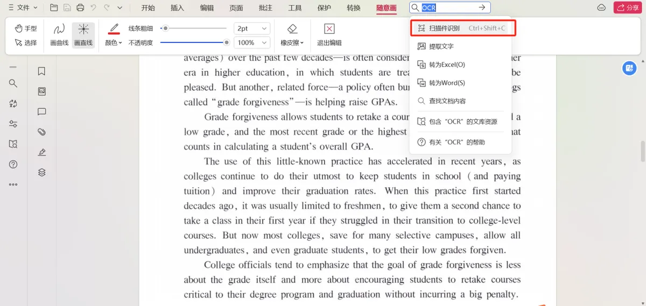Open the attachments paperclip panel
The height and width of the screenshot is (306, 646).
[x=41, y=132]
